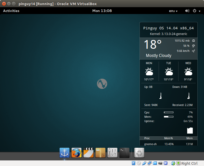Click the 7% CPU percentage
The width and height of the screenshot is (204, 166).
click(x=191, y=112)
